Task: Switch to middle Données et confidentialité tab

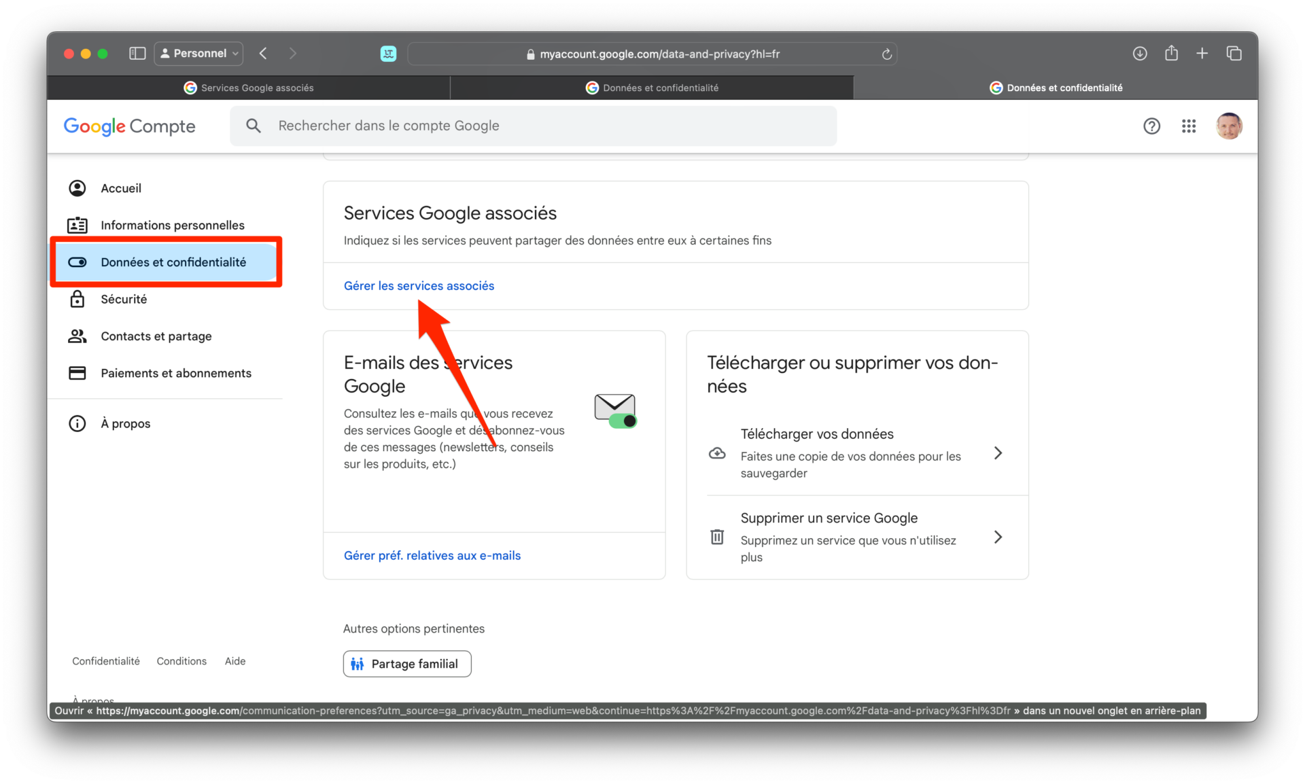Action: point(652,88)
